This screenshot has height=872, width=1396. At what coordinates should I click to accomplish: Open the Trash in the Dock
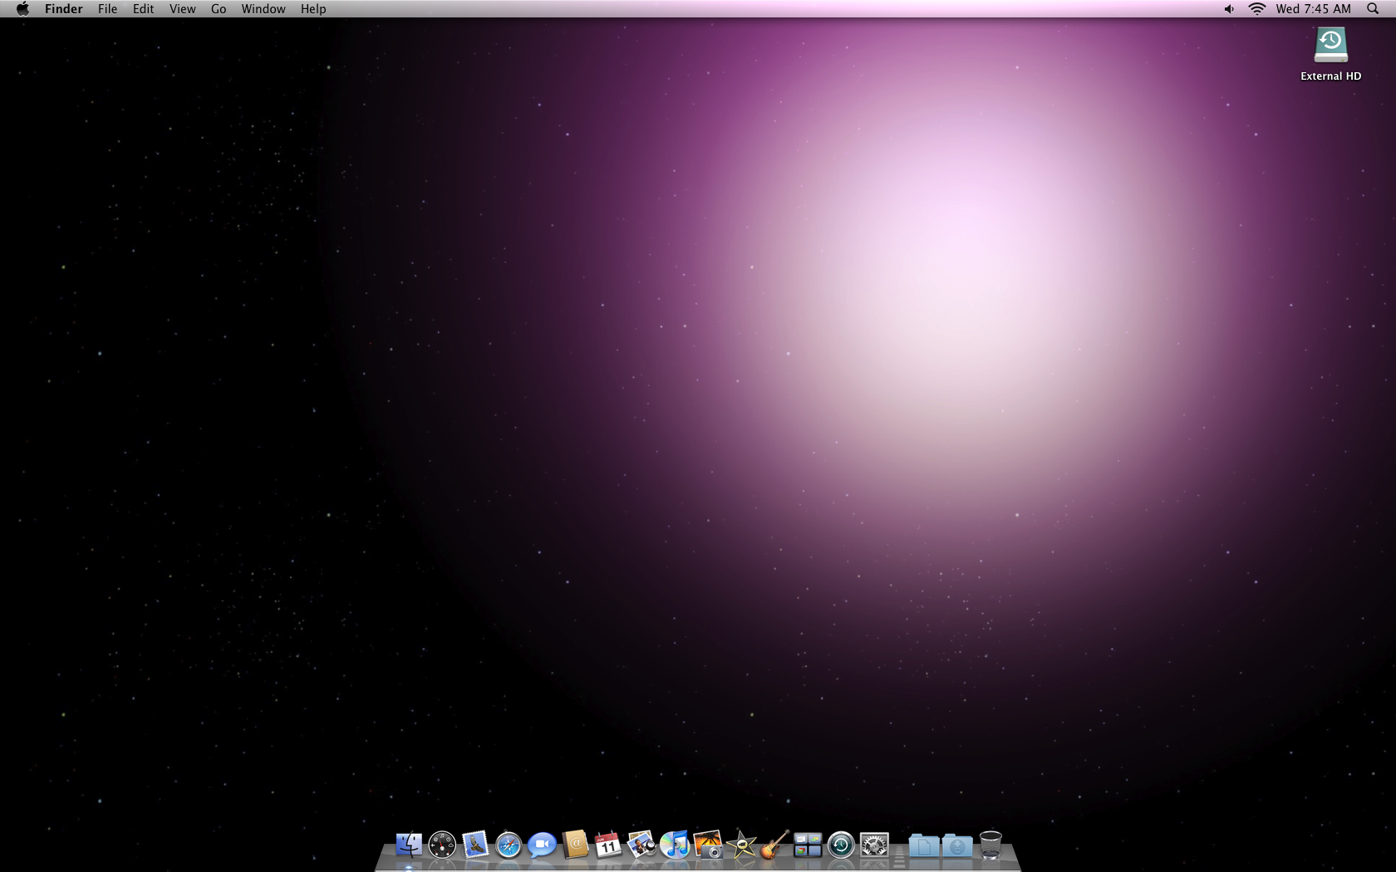click(990, 845)
